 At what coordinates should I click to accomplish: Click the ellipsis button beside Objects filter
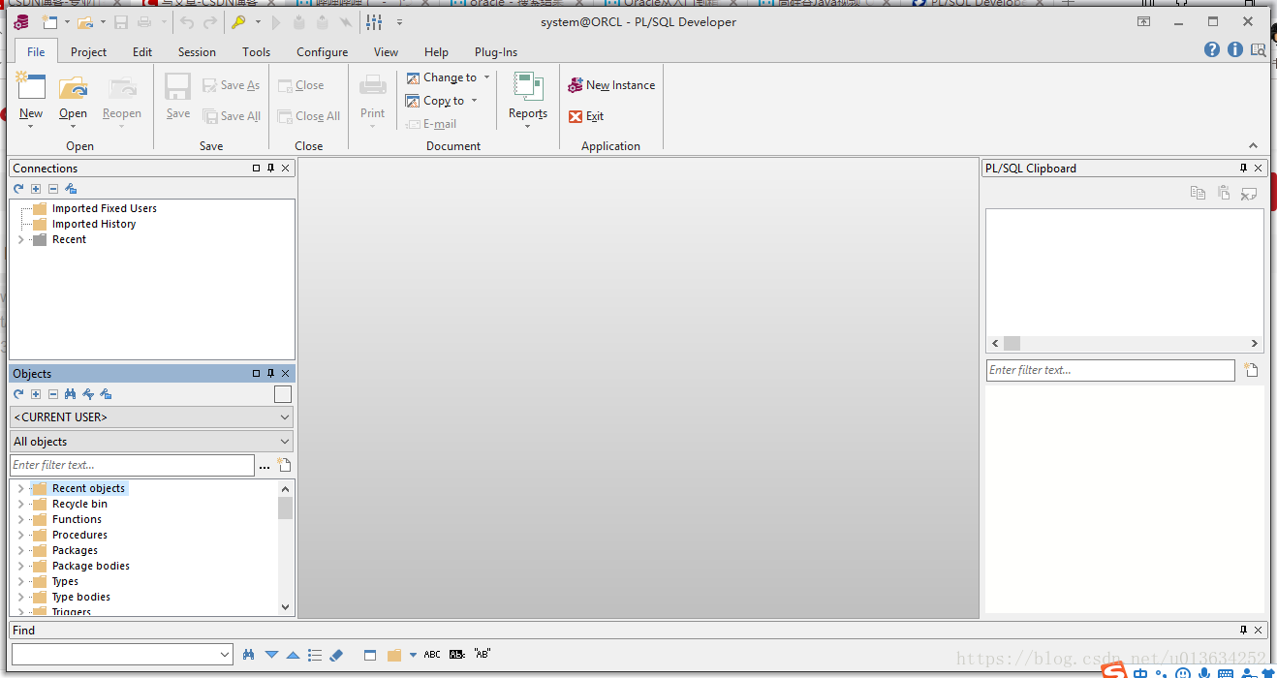coord(265,466)
